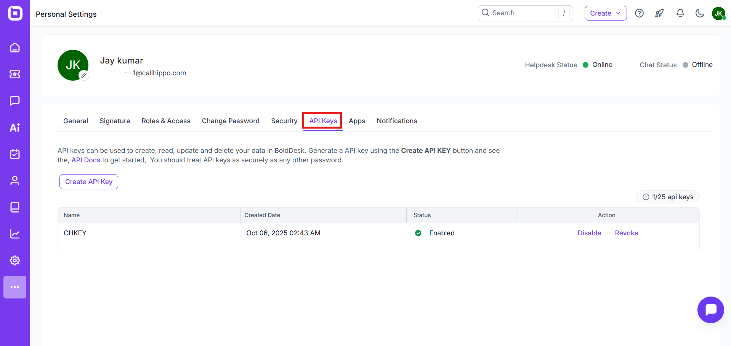This screenshot has width=731, height=346.
Task: Click the Personal Settings page title
Action: (x=66, y=14)
